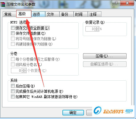Click the WinRAR books icon in title bar
The width and height of the screenshot is (136, 119).
click(2, 4)
